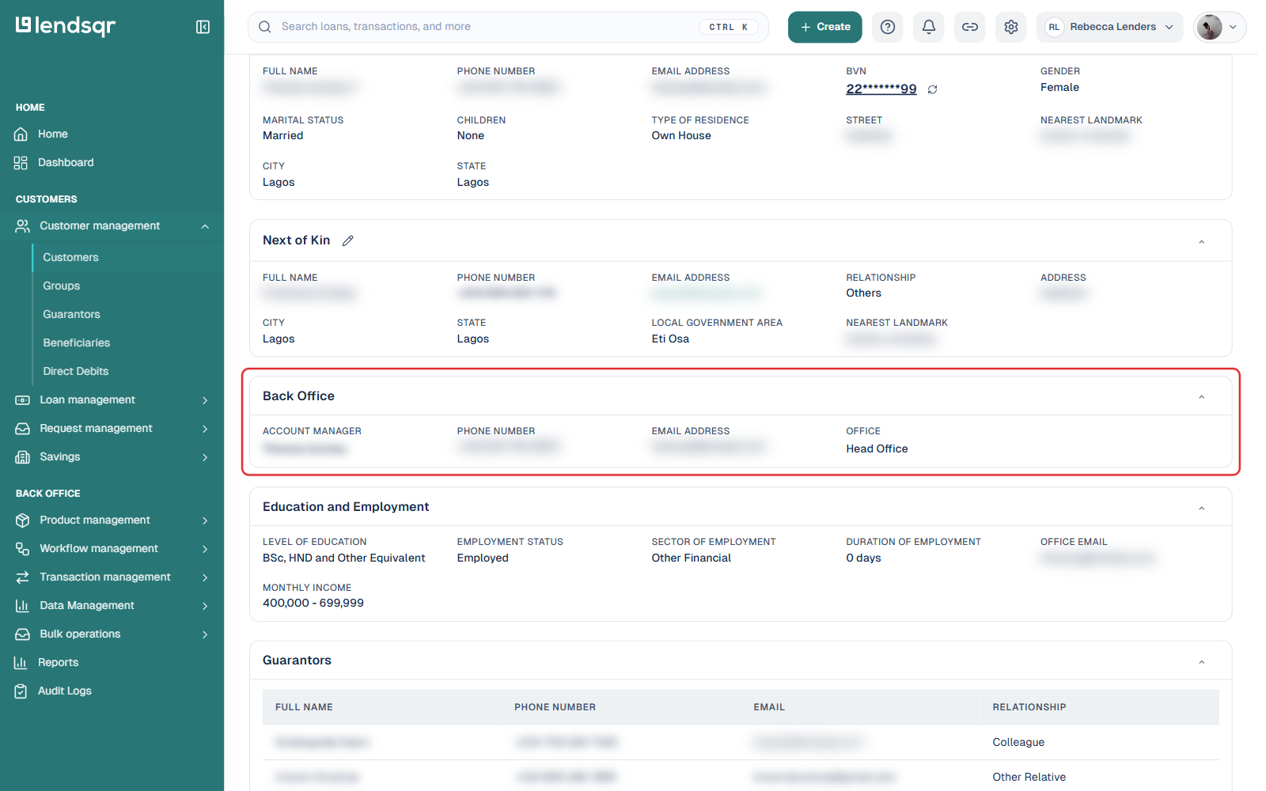The height and width of the screenshot is (791, 1266).
Task: Click the Product management box icon
Action: [x=22, y=520]
